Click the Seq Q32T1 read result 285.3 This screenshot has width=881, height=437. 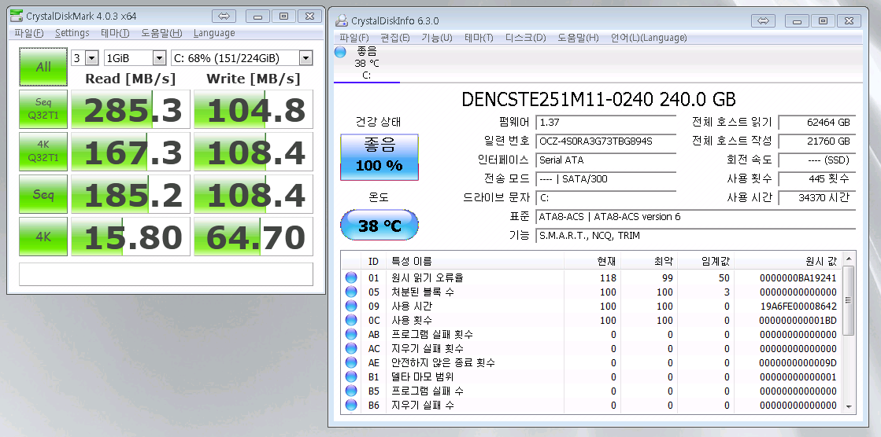(129, 109)
